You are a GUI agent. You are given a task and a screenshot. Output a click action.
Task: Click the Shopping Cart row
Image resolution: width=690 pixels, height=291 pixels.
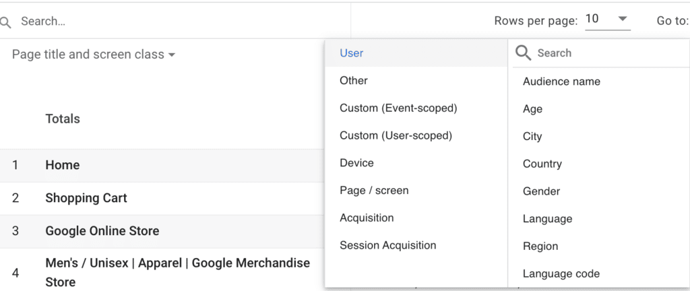click(x=86, y=198)
